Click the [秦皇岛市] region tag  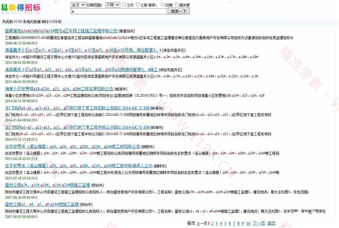click(127, 31)
